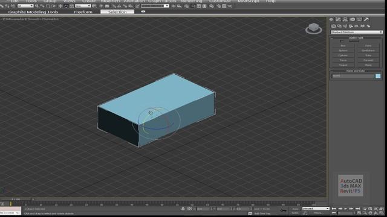The width and height of the screenshot is (387, 217).
Task: Click the Key Filters button
Action: click(x=318, y=213)
